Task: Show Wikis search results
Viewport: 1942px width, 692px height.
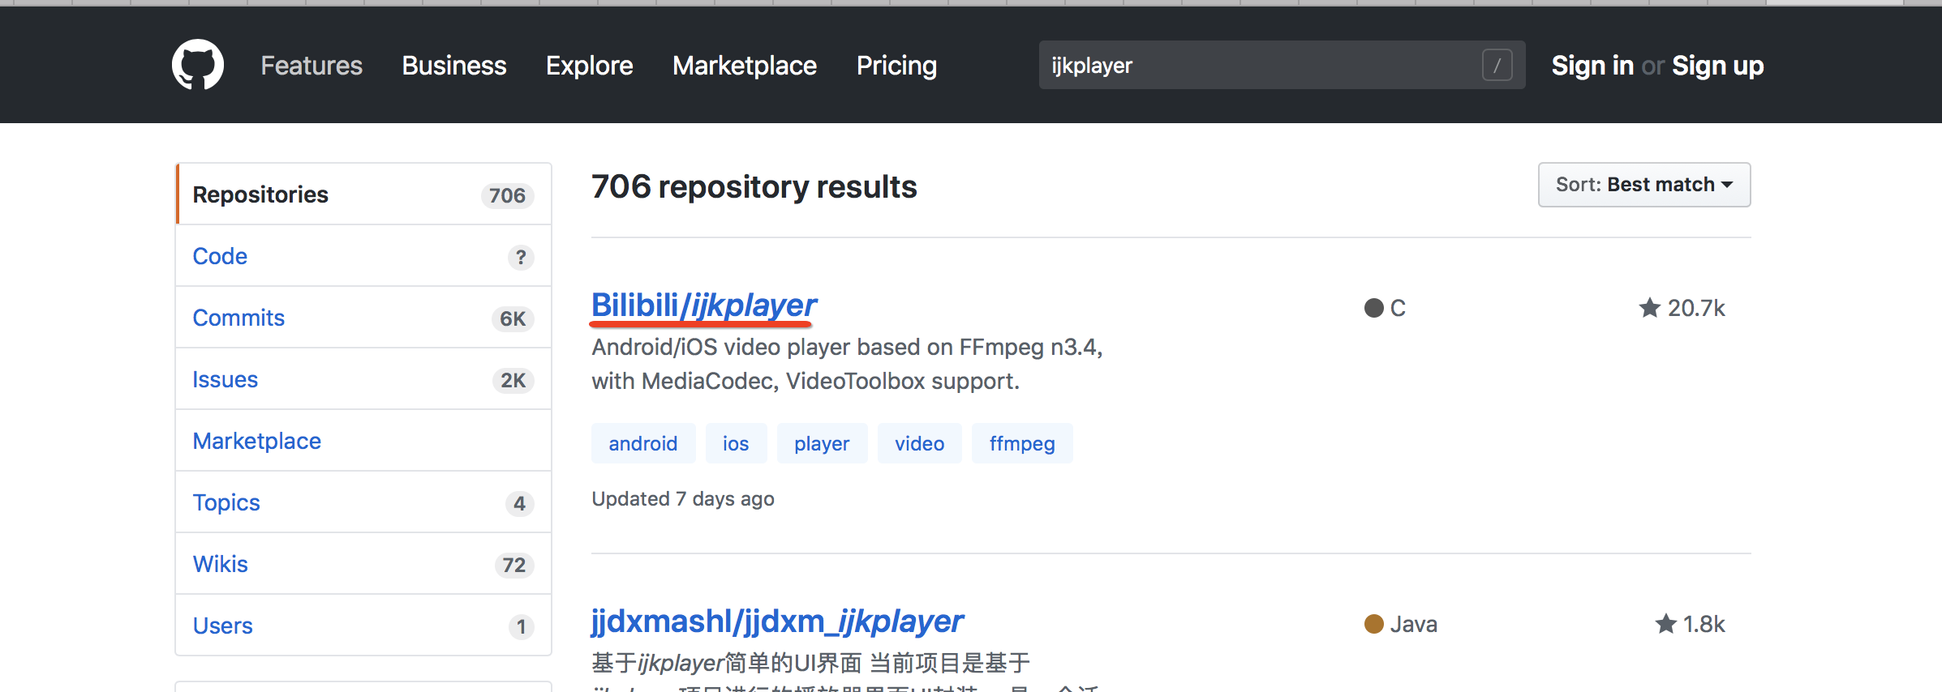Action: (220, 564)
